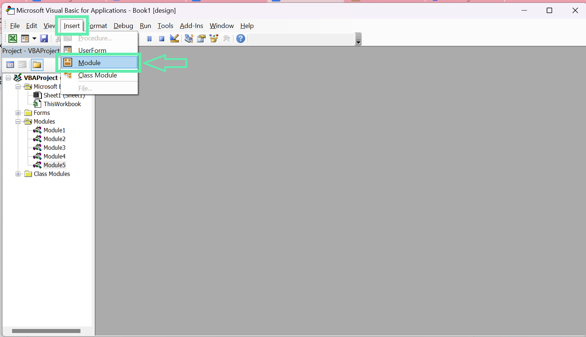586x337 pixels.
Task: Select the Modules folder label
Action: click(x=44, y=121)
